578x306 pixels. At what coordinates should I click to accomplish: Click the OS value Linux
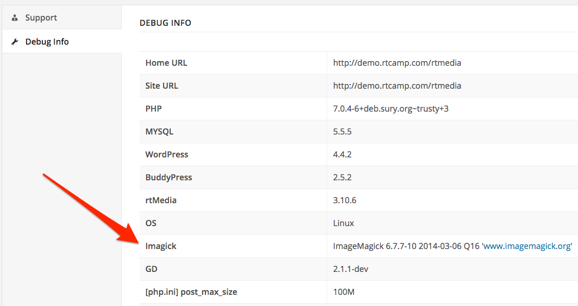[343, 223]
